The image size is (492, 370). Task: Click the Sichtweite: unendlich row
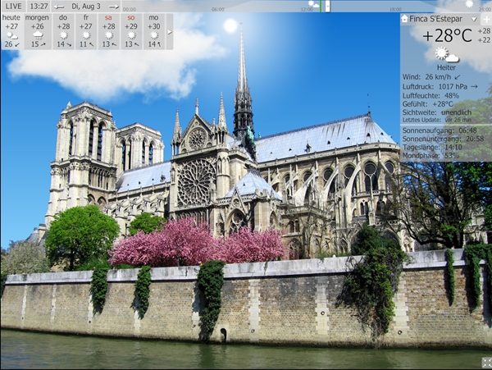(437, 112)
